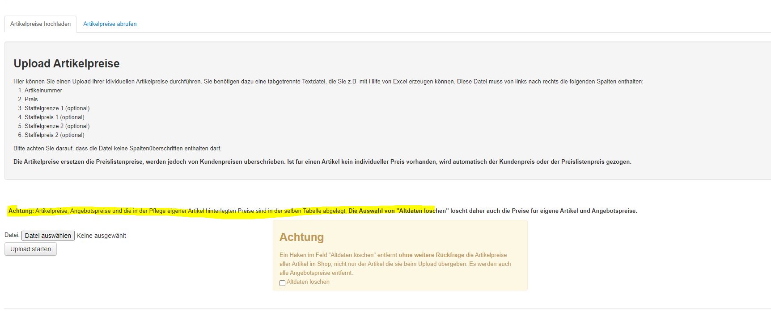771x311 pixels.
Task: Select the "Artikelpreise hochladen" tab
Action: [x=40, y=24]
